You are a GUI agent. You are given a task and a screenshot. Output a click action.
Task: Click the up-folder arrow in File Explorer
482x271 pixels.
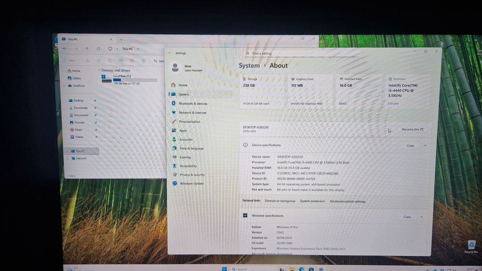87,49
